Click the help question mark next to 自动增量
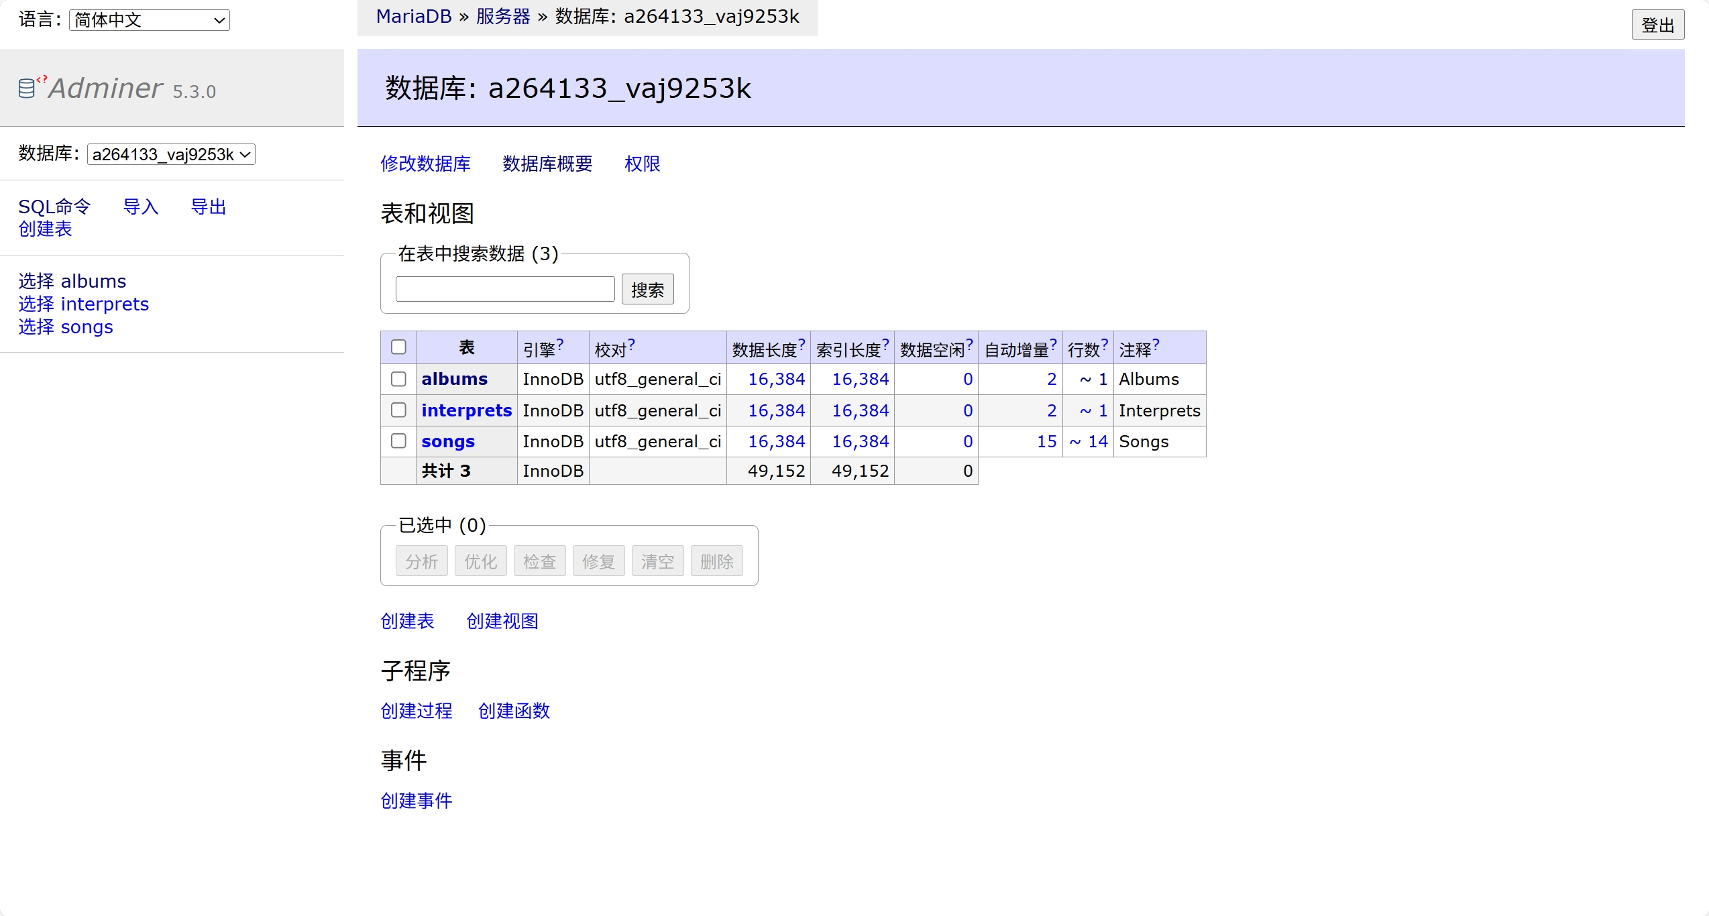 (1053, 345)
